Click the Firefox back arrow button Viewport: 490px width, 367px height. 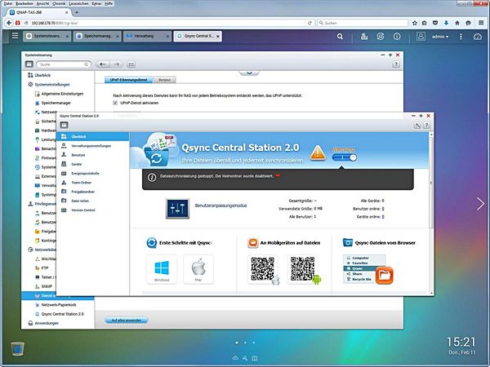pos(9,23)
